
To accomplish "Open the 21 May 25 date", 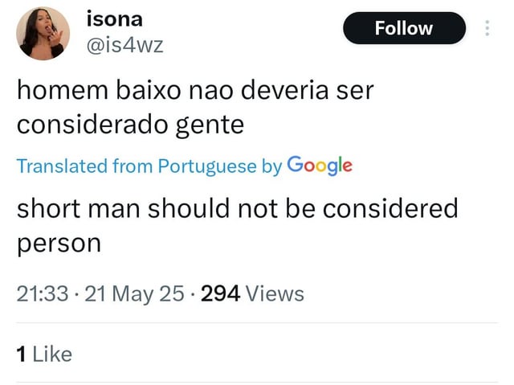I will pos(134,293).
